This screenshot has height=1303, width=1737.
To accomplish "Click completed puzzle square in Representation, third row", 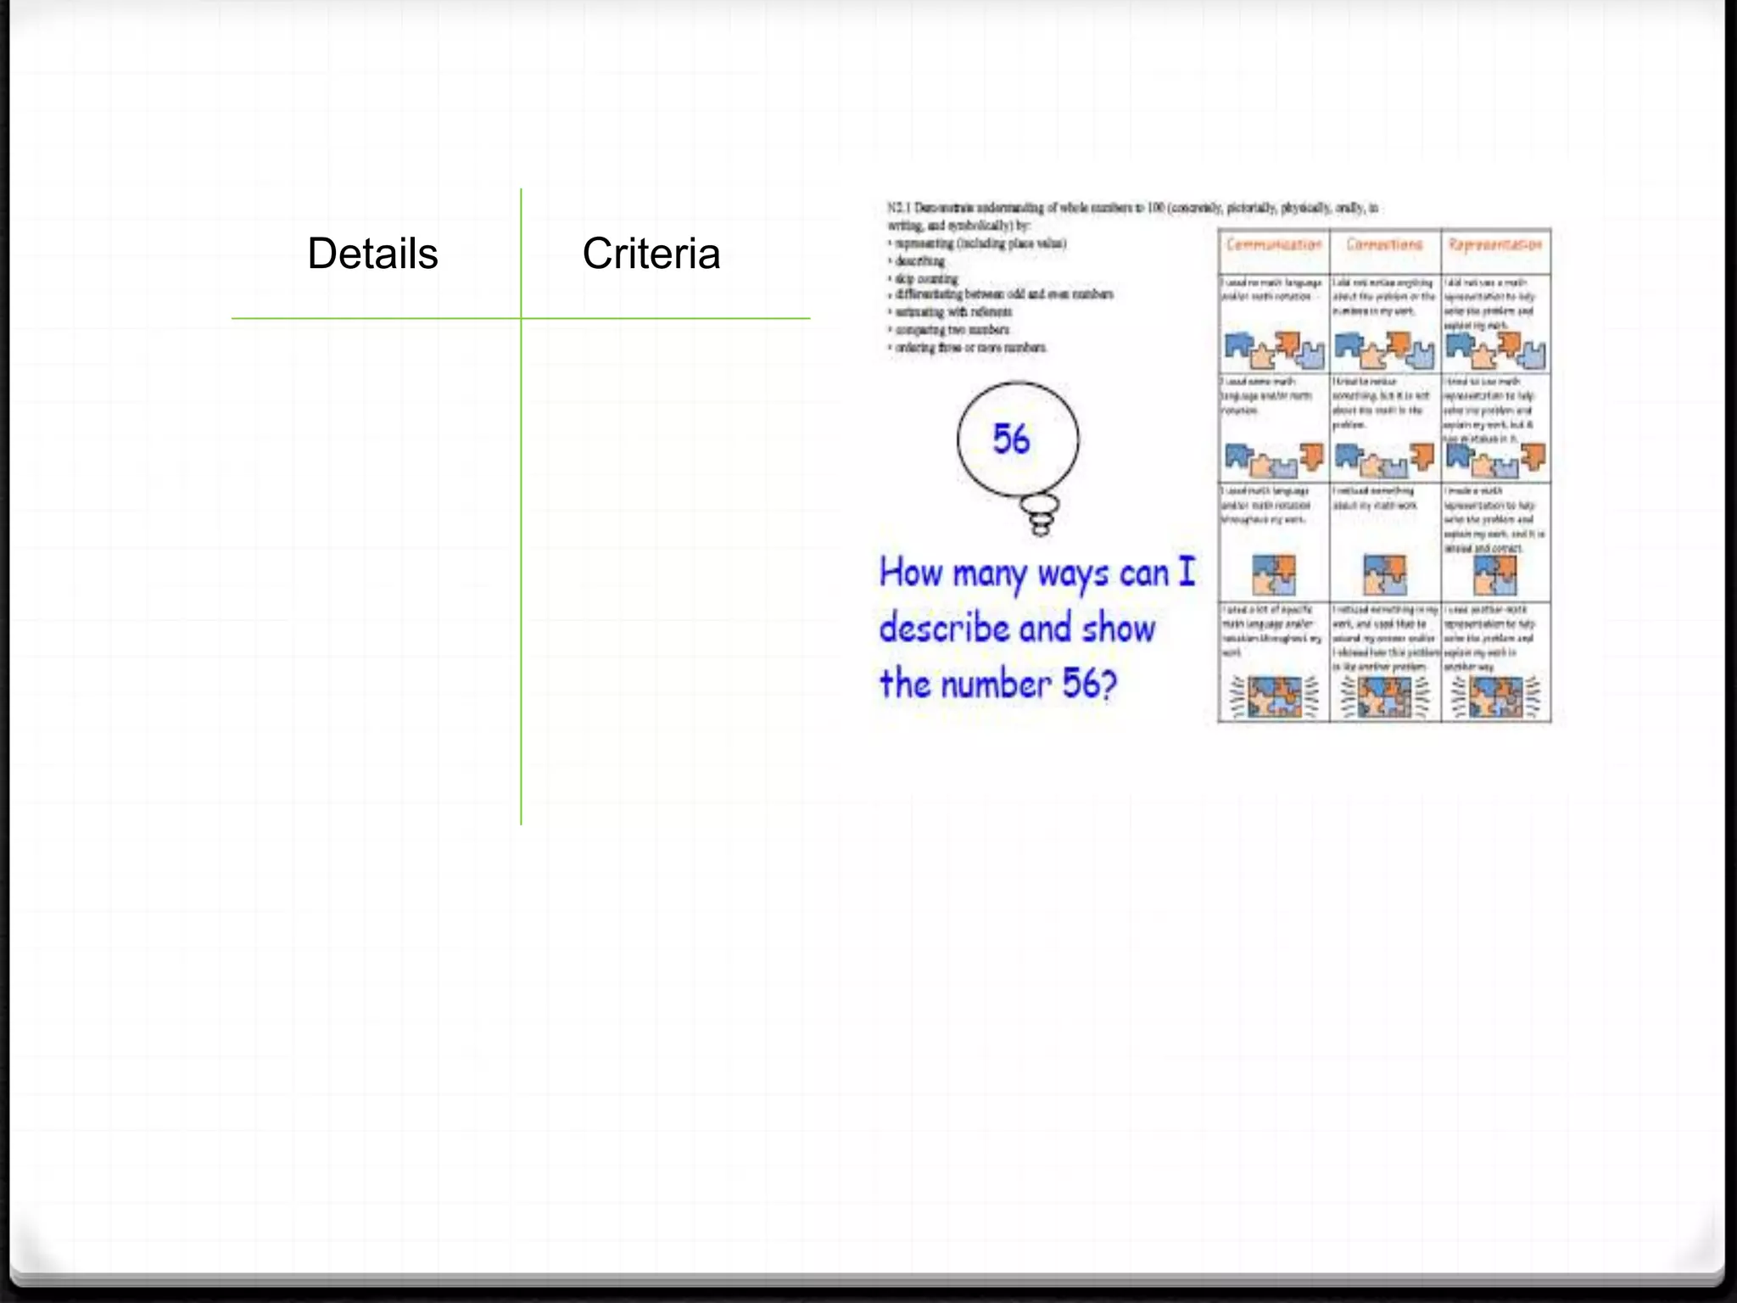I will [1495, 575].
